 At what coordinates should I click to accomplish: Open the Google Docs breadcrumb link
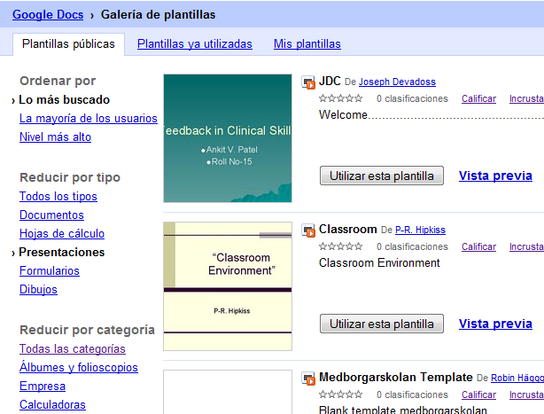48,14
